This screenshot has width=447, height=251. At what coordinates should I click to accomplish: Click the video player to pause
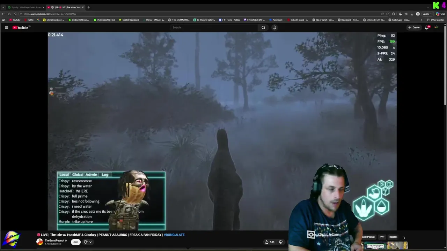coord(222,131)
